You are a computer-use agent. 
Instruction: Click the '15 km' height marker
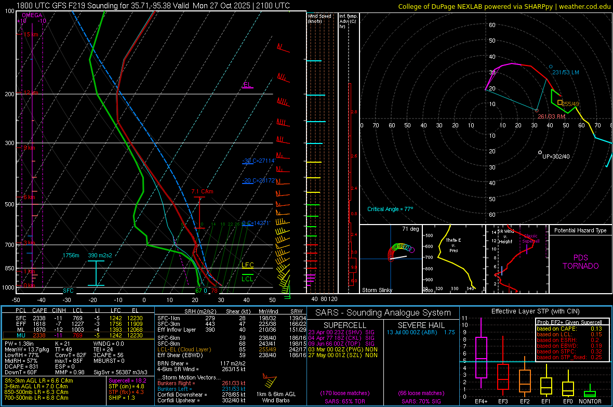[31, 34]
